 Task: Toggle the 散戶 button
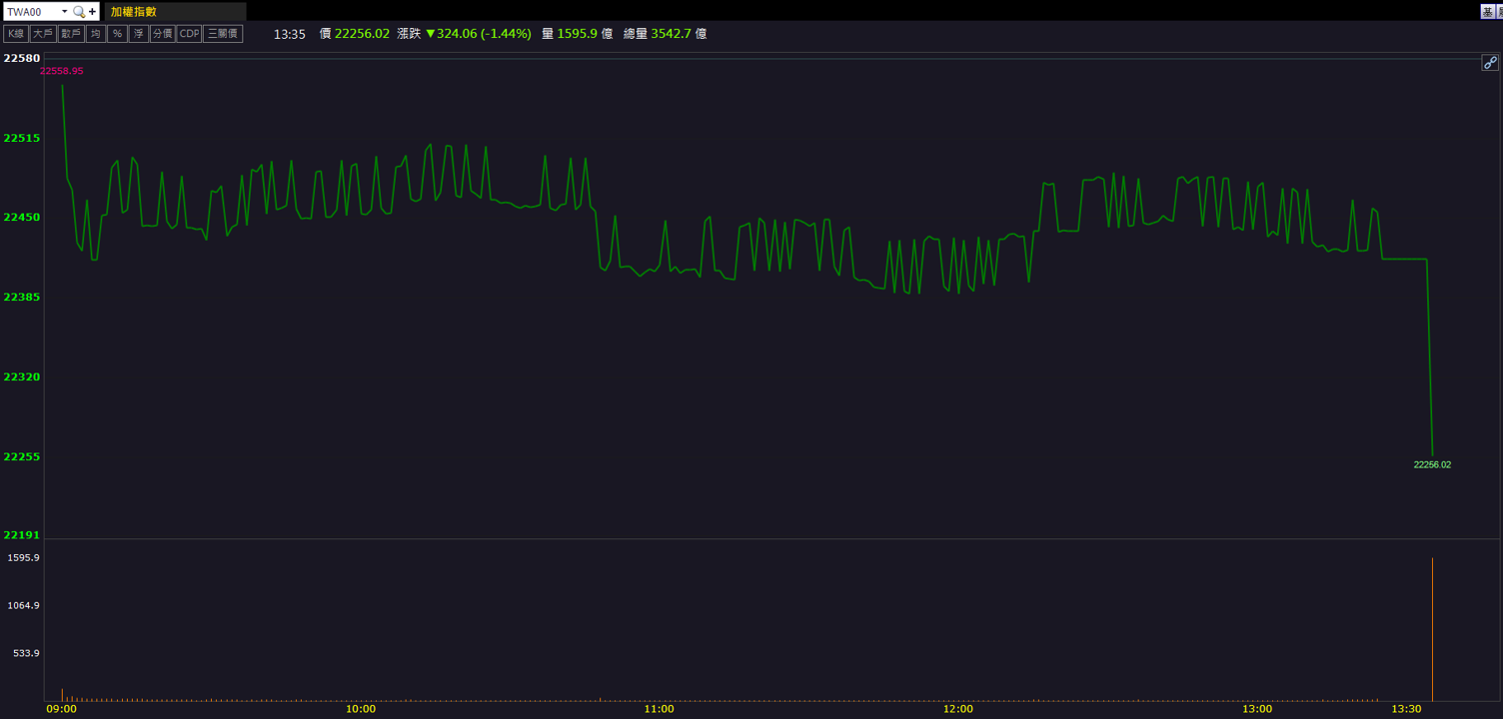point(71,34)
